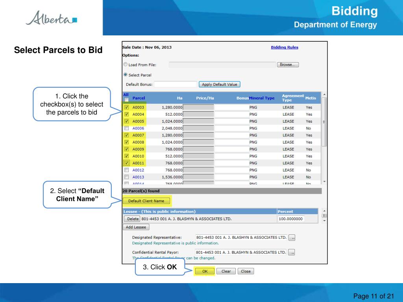
Task: Select the Load From File radio button
Action: coord(126,64)
